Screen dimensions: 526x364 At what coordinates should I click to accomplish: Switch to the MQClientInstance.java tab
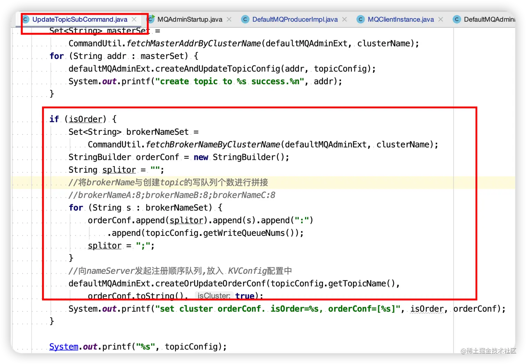point(401,20)
